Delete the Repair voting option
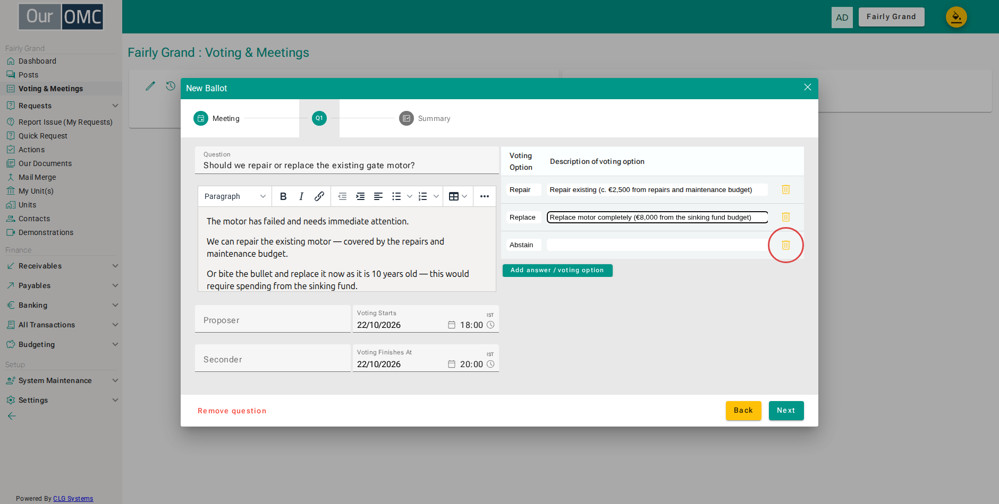 tap(786, 189)
